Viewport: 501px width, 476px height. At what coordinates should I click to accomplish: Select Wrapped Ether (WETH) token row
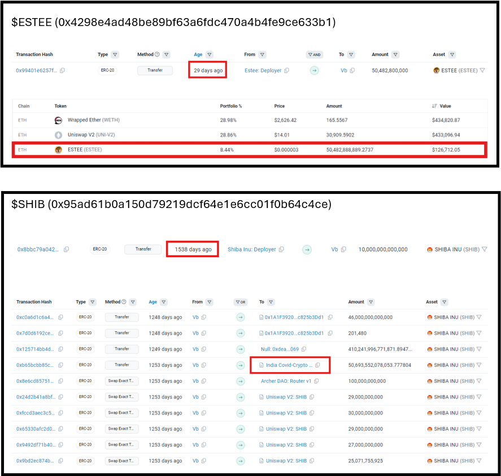click(250, 120)
